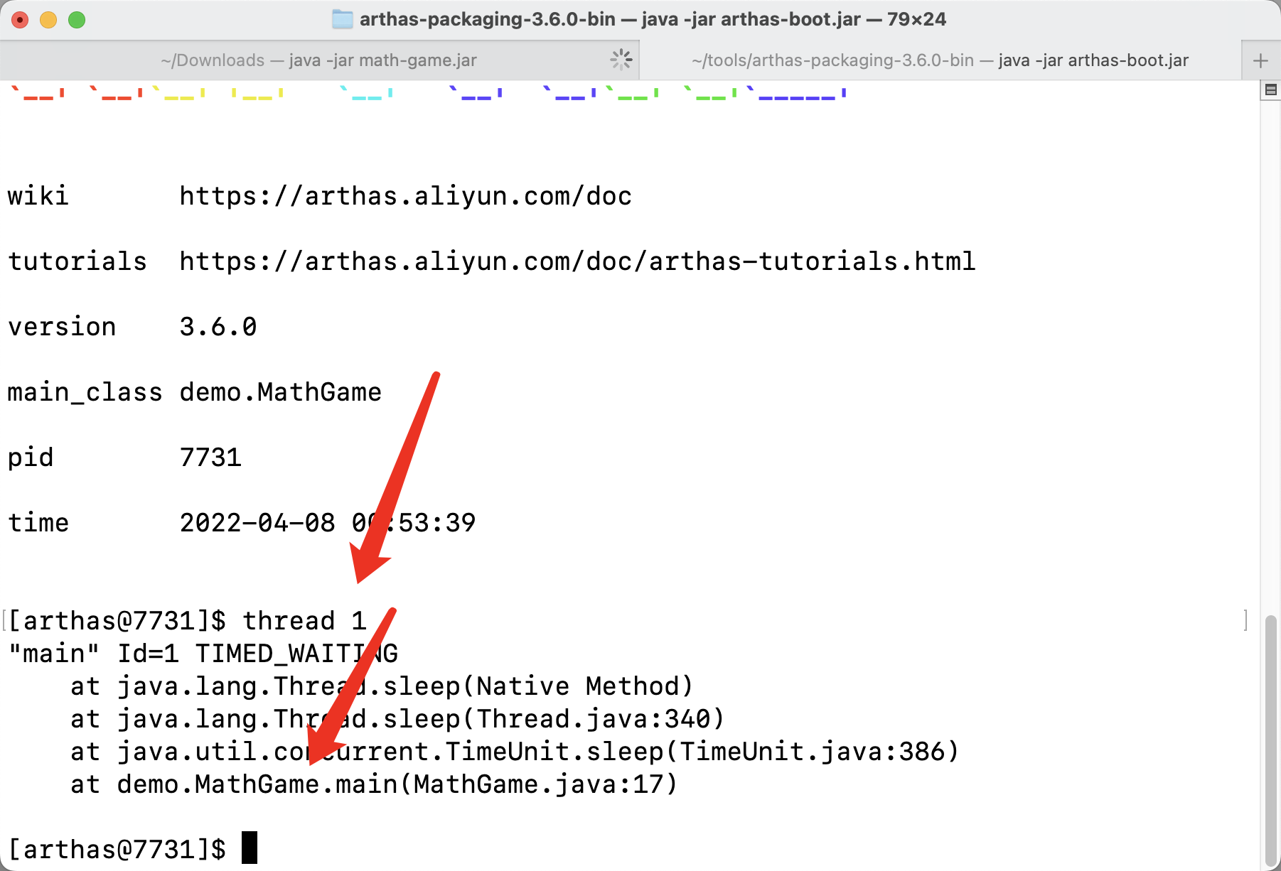Click the terminal cursor at the last prompt
Screen dimensions: 1281x871
click(250, 848)
